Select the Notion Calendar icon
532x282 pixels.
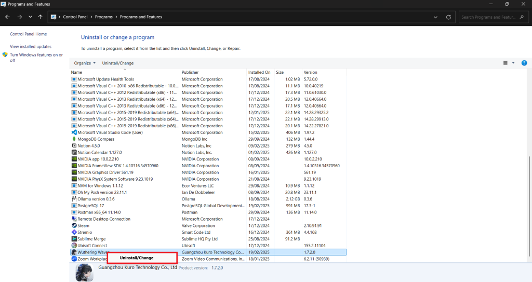(x=74, y=152)
